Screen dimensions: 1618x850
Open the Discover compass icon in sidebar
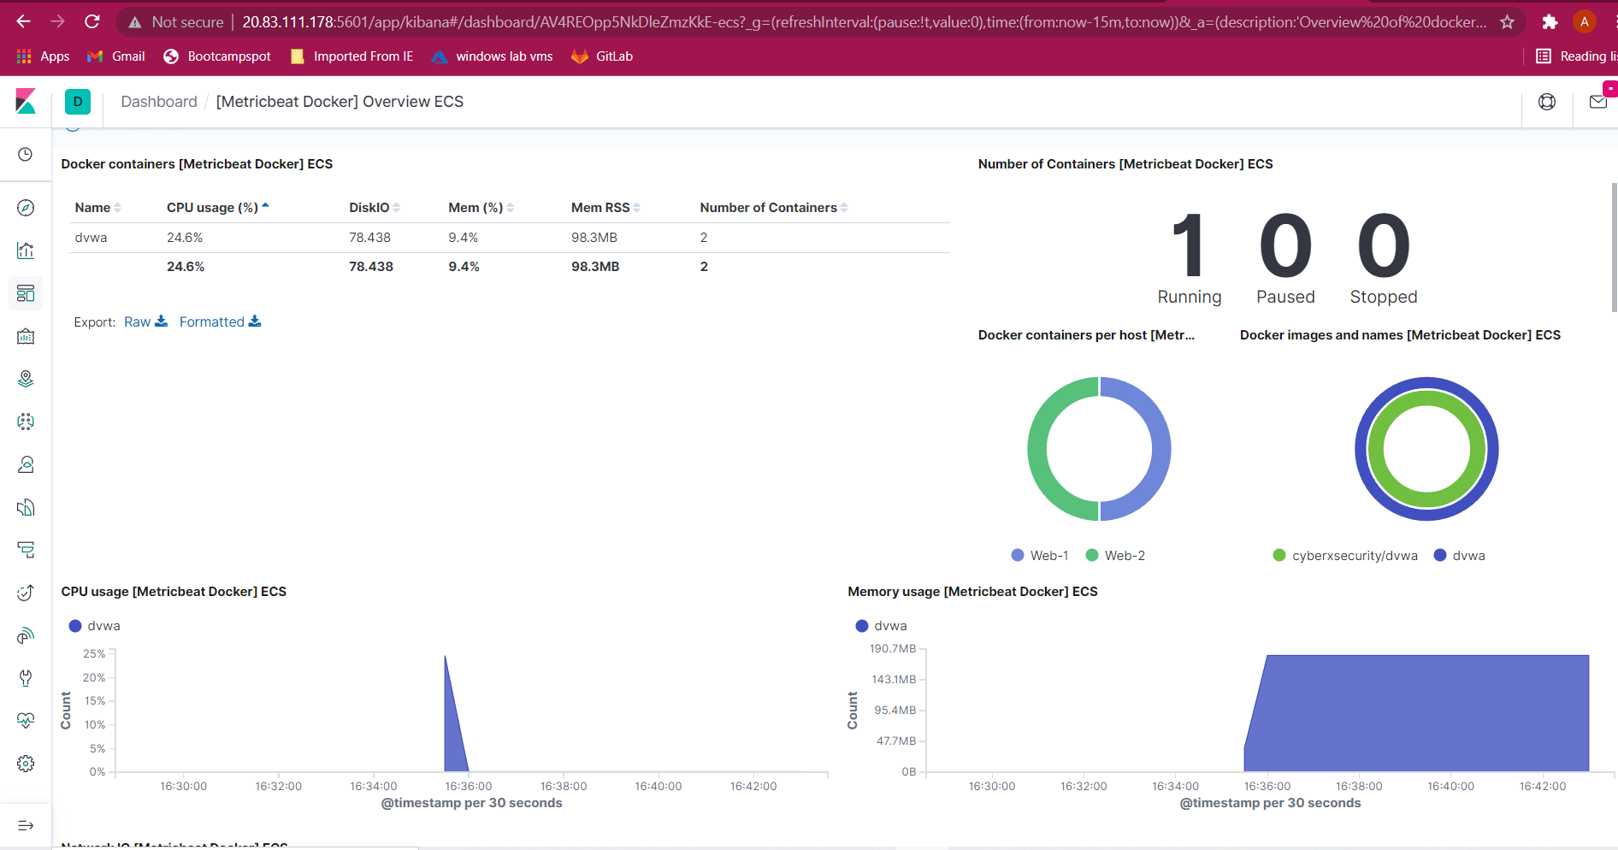(x=26, y=208)
